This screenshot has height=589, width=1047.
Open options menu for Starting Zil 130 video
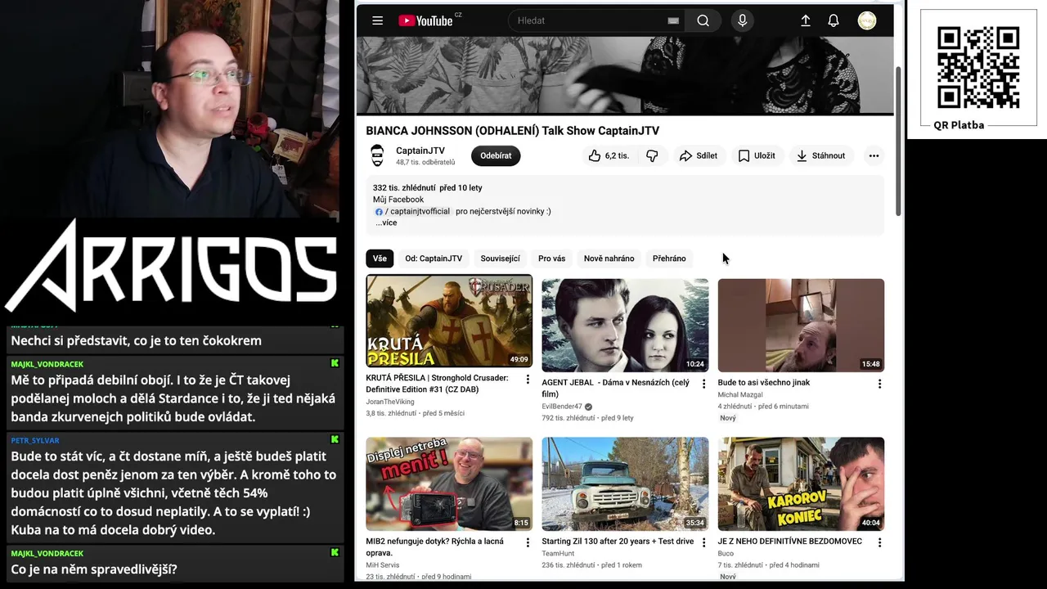[703, 542]
